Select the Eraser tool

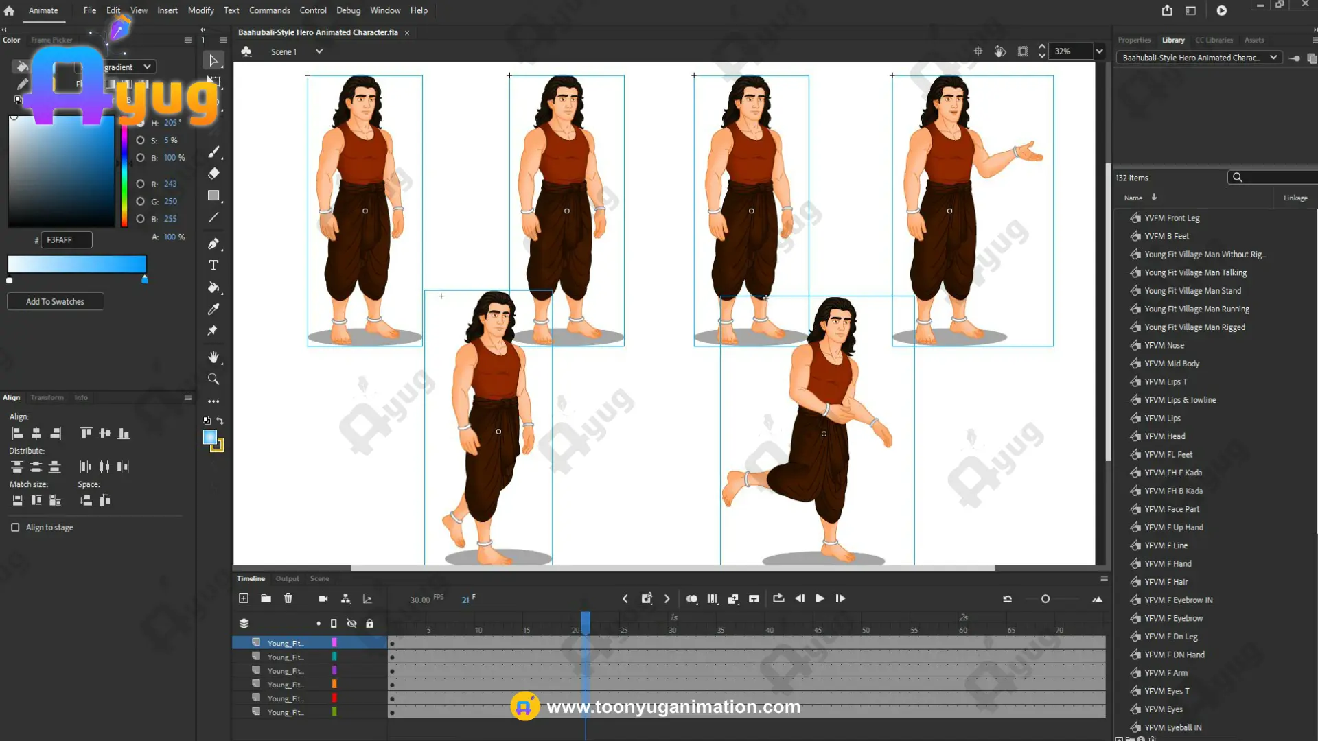click(x=213, y=174)
